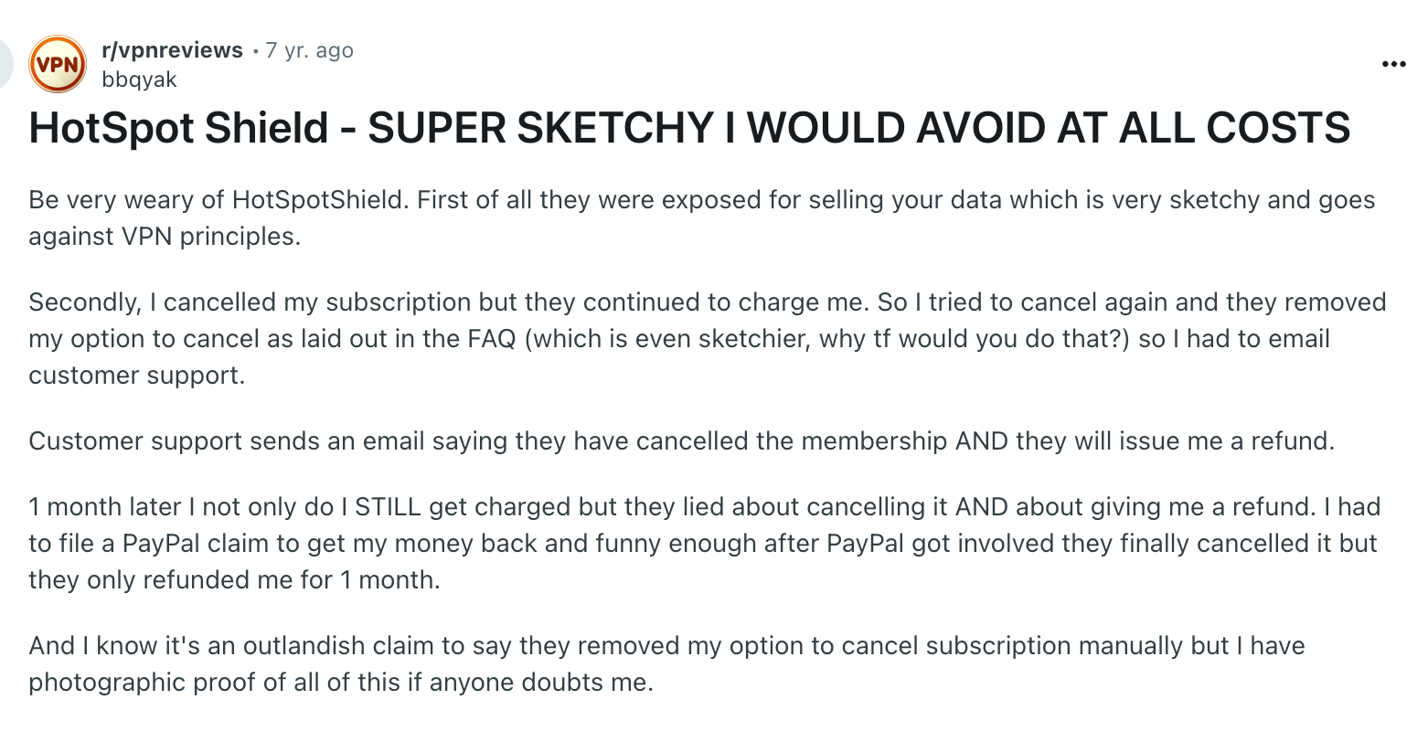Image resolution: width=1428 pixels, height=731 pixels.
Task: Click the HotSpot Shield post title
Action: [x=690, y=127]
